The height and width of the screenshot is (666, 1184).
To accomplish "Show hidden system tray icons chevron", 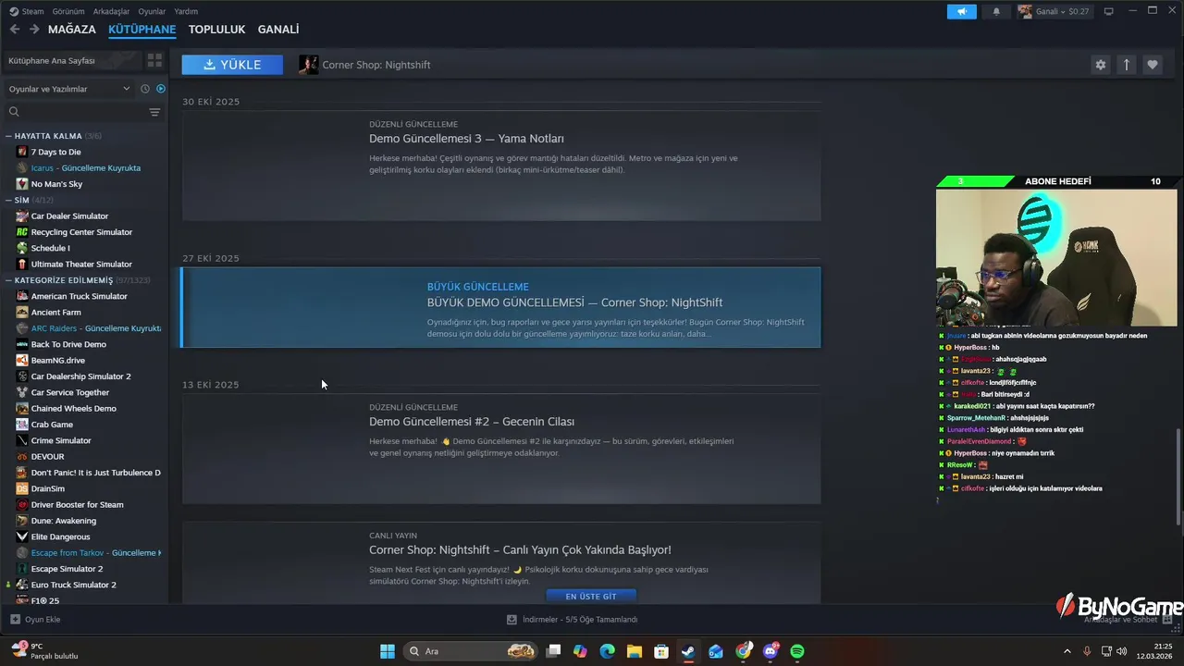I will click(1067, 651).
